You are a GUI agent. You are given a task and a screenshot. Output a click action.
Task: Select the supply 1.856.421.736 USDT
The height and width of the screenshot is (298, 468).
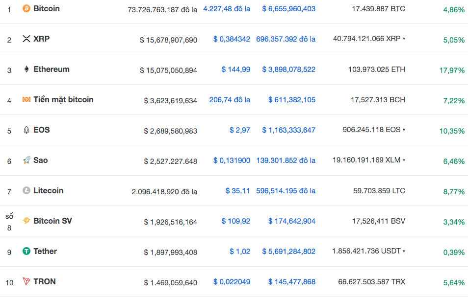366,251
